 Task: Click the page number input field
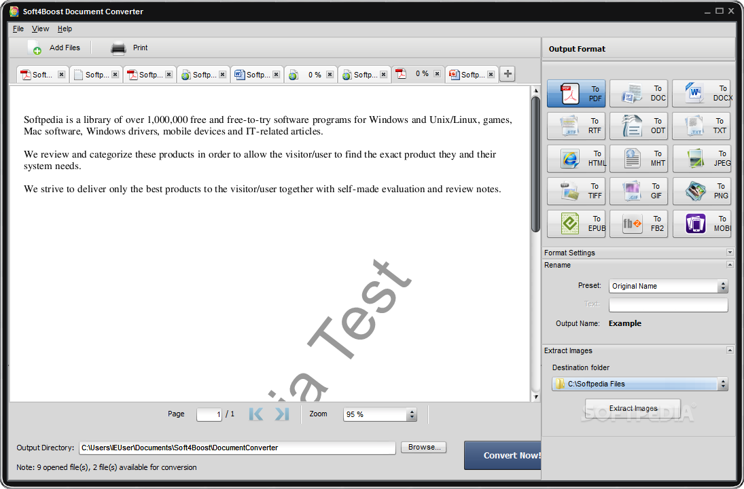coord(209,414)
